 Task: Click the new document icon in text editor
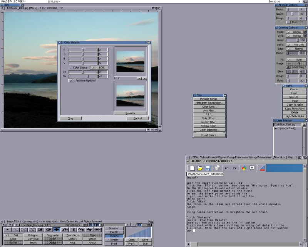tap(192, 168)
